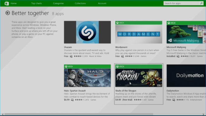Open Top charts in the navigation bar
Viewport: 206px width, 116px height.
tap(36, 3)
